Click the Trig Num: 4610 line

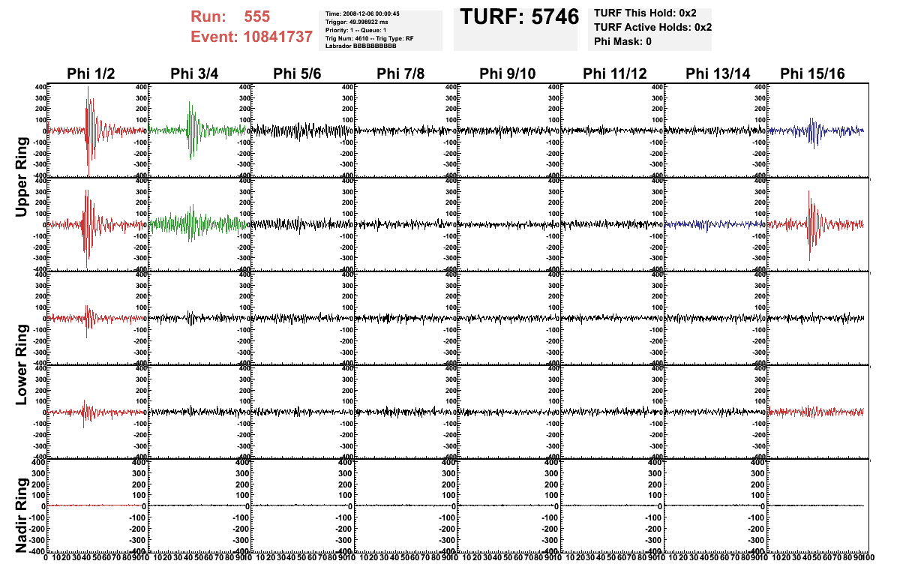pos(370,38)
